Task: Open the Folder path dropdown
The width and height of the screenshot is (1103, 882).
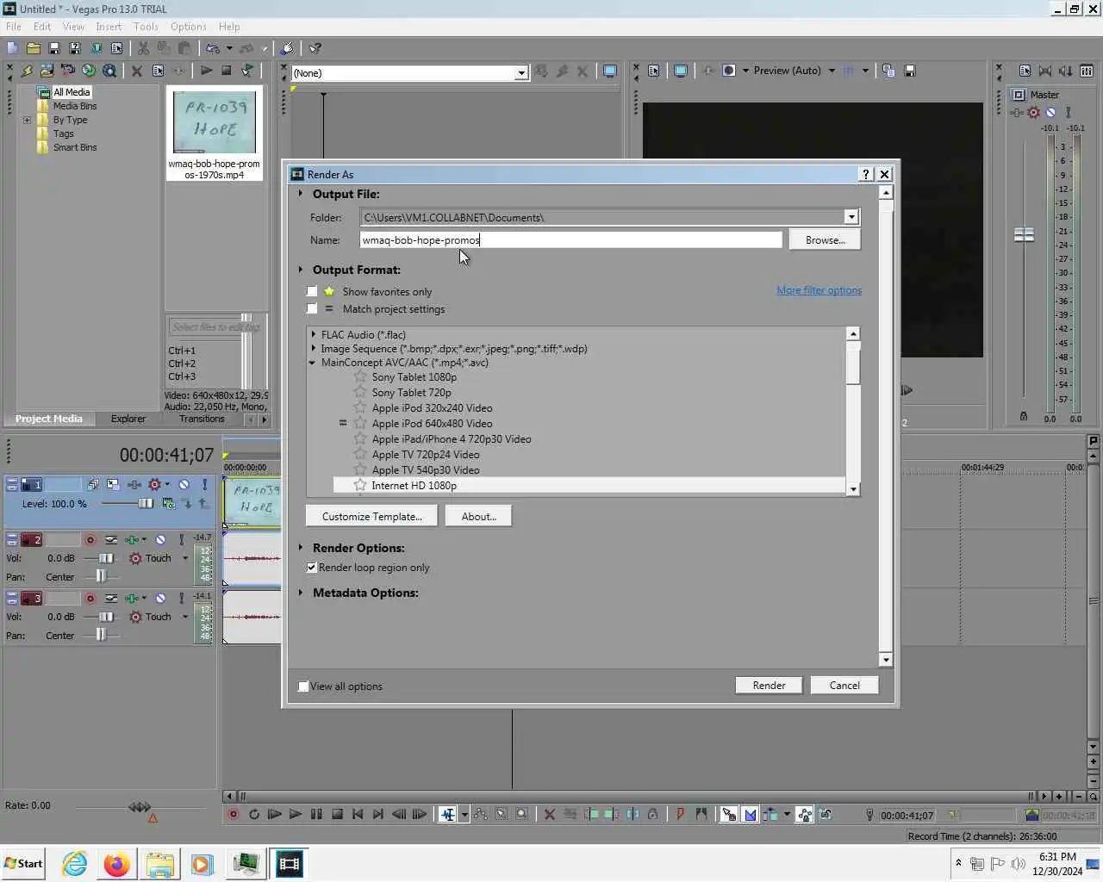Action: click(x=851, y=218)
